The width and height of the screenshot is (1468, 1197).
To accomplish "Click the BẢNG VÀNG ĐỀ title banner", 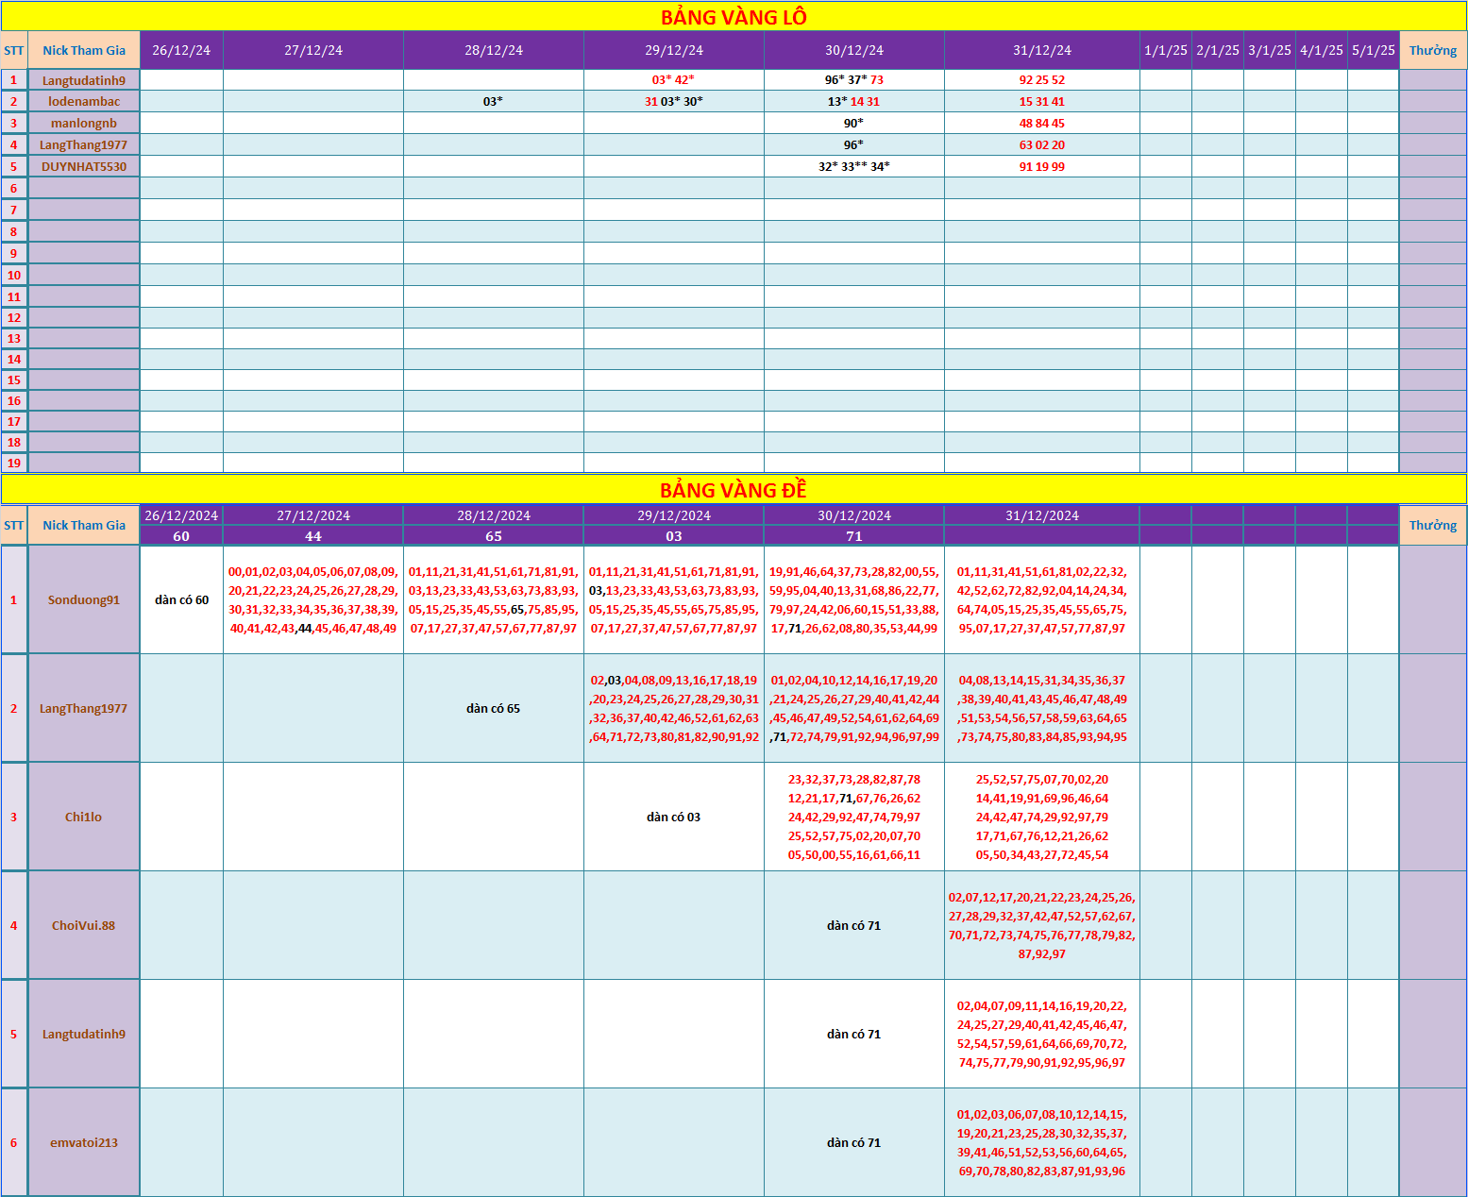I will [734, 490].
